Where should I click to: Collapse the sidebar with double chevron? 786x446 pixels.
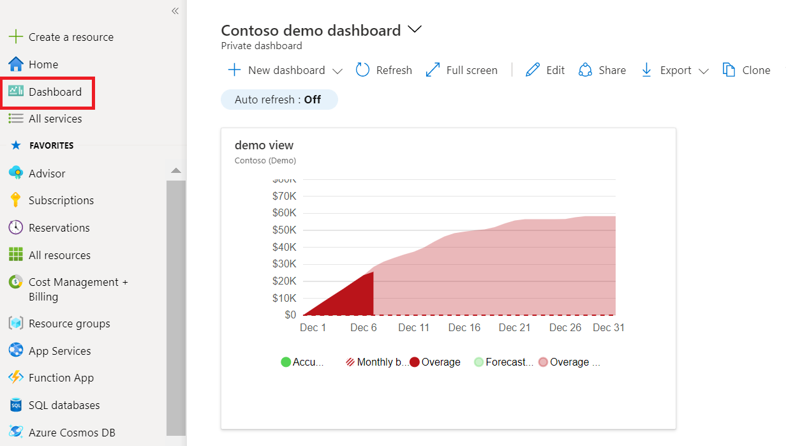tap(175, 11)
